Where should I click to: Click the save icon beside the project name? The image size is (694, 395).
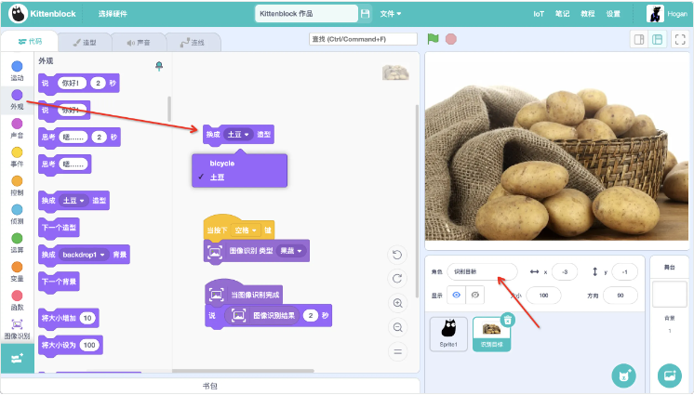365,14
